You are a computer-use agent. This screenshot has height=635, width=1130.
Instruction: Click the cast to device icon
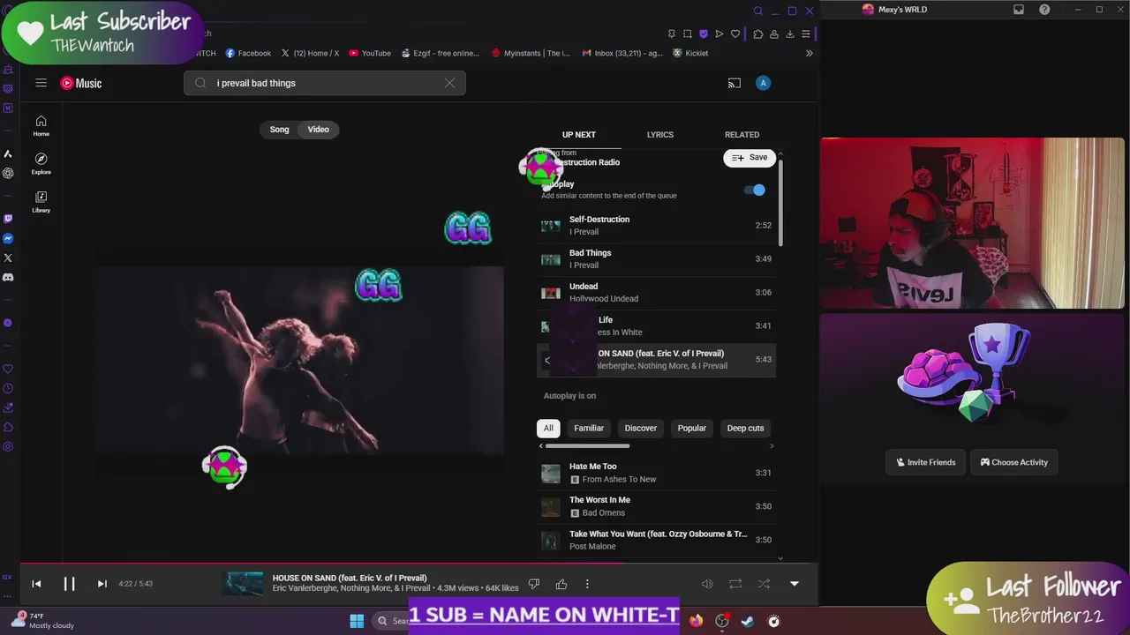tap(734, 83)
